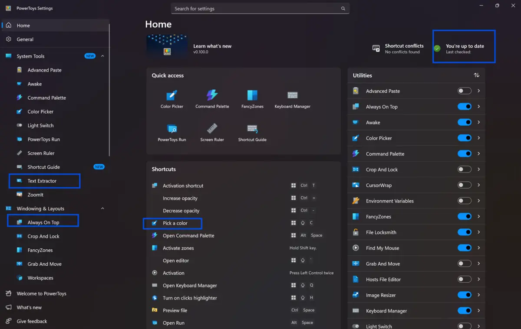Viewport: 521px width, 329px height.
Task: Open File Locksmith settings chevron
Action: [478, 232]
